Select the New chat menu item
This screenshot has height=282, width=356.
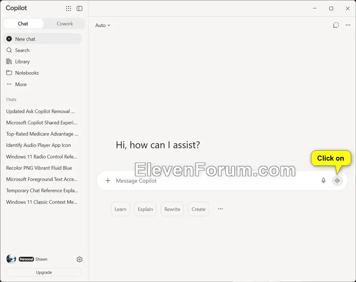tap(42, 39)
